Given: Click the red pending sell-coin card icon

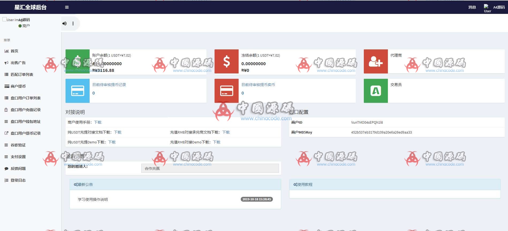Looking at the screenshot, I should point(226,91).
